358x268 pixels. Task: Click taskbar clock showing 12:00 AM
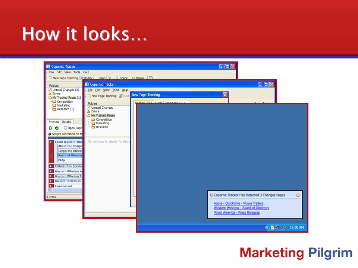pos(296,227)
